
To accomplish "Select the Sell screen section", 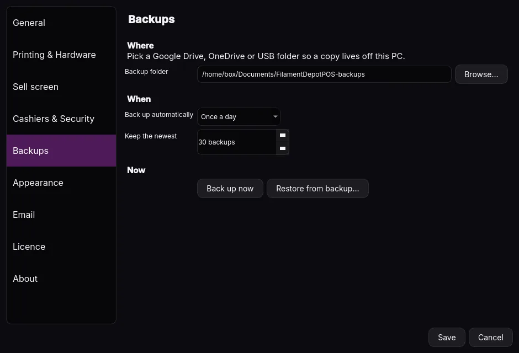I will coord(61,87).
